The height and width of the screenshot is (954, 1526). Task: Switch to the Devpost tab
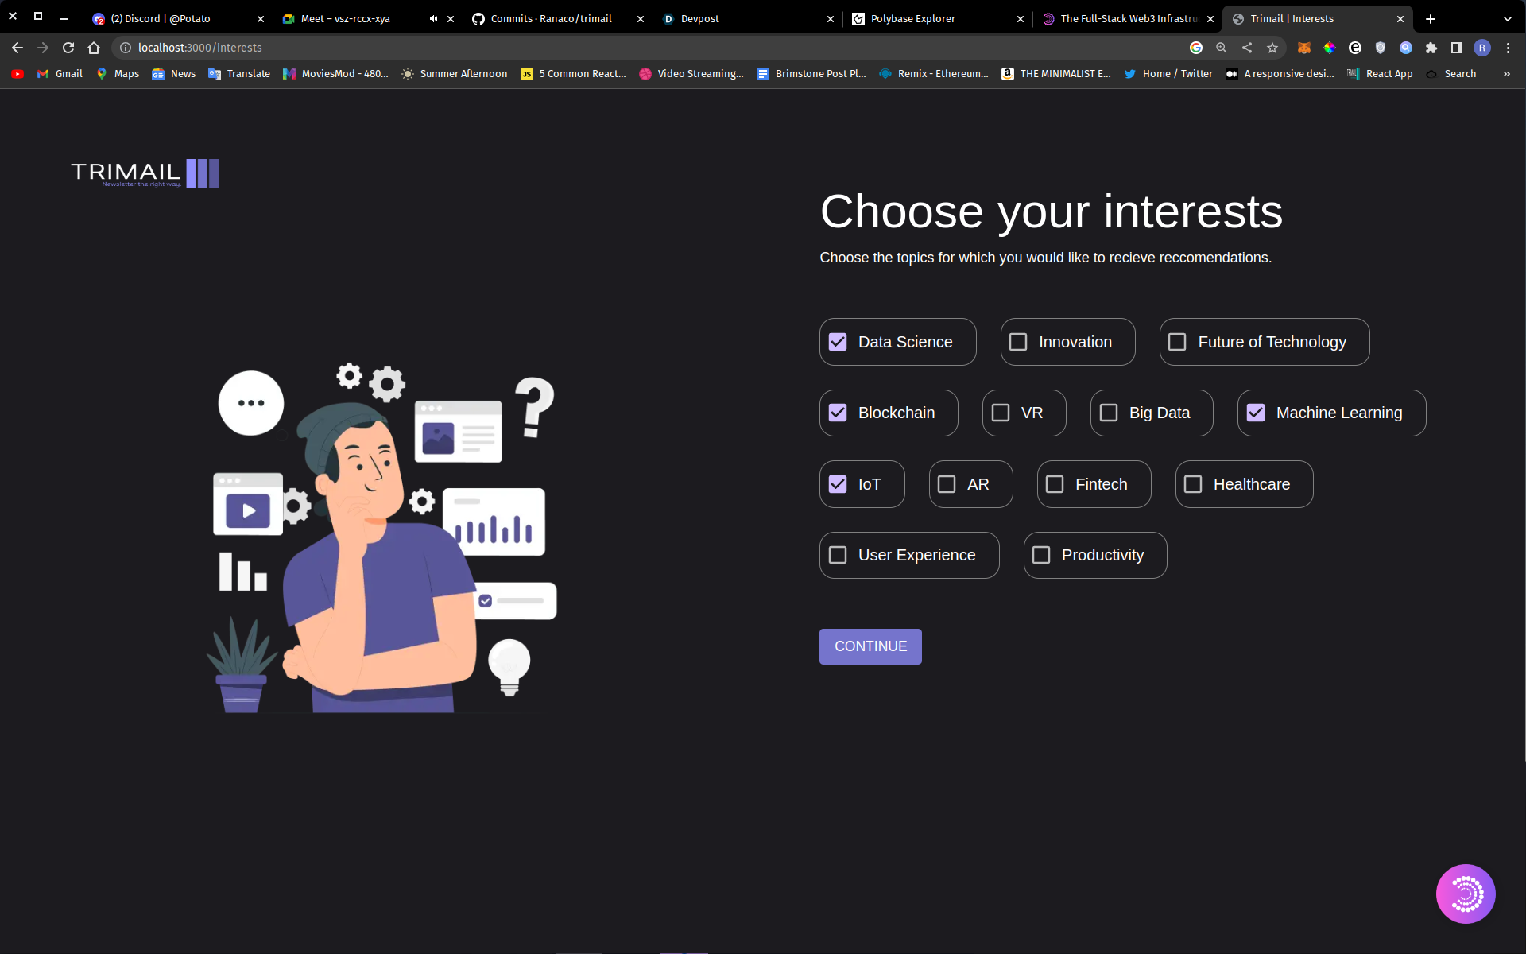point(699,19)
